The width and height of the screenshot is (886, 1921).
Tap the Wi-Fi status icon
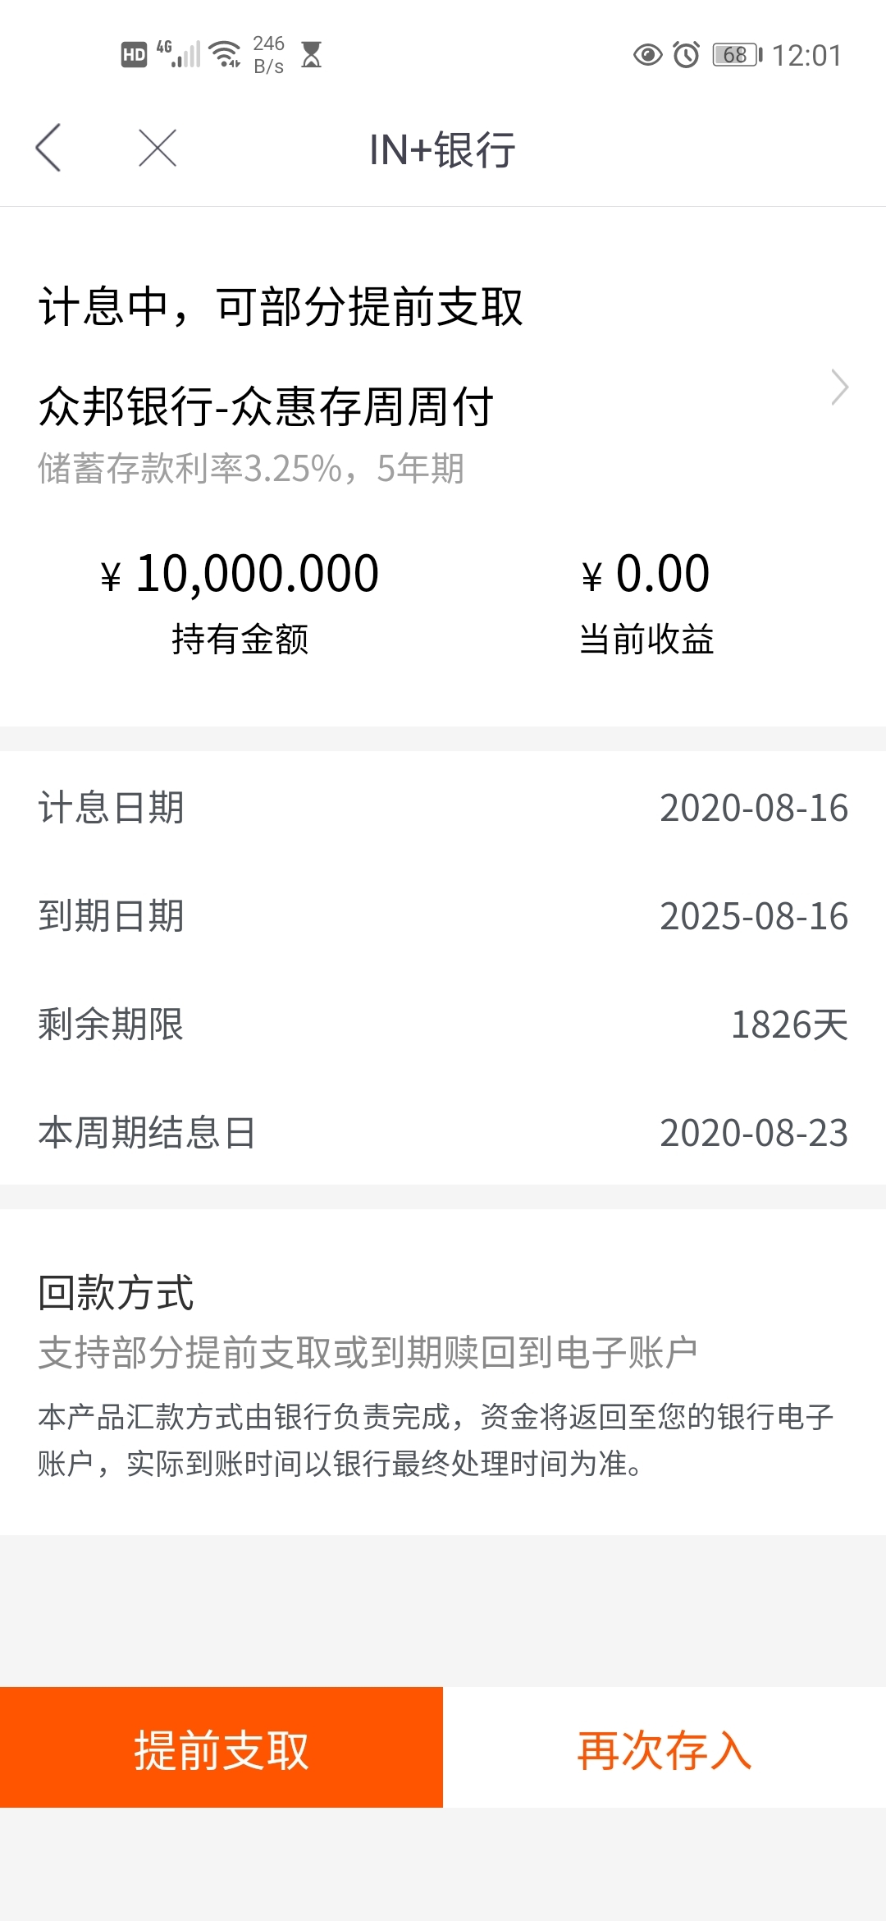tap(225, 54)
